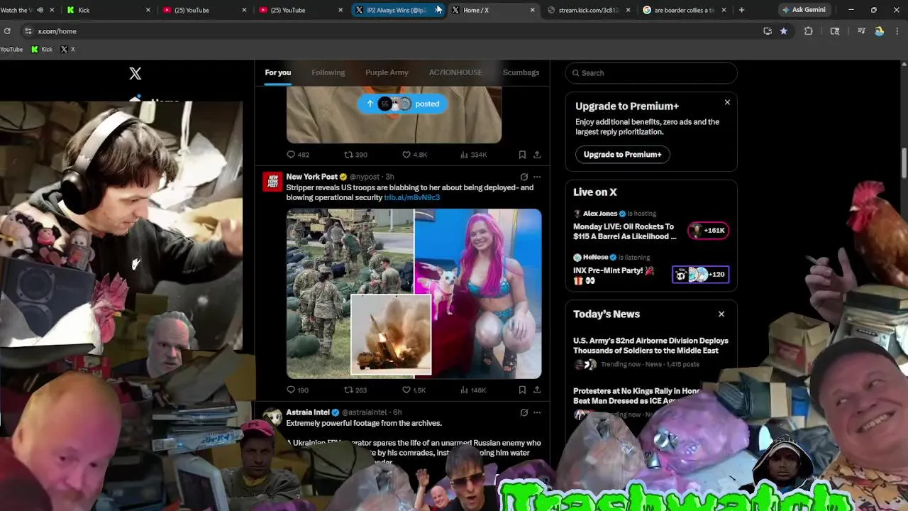Open the Kick bookmark in bookmarks bar
Image resolution: width=908 pixels, height=511 pixels.
point(42,49)
